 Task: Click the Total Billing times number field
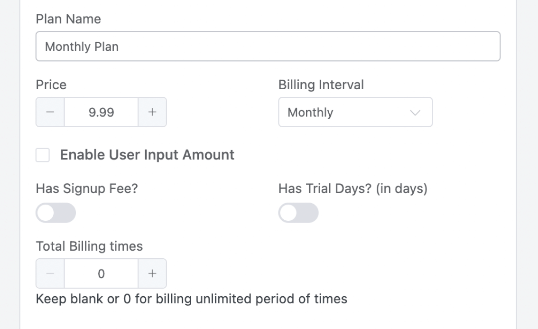point(101,273)
